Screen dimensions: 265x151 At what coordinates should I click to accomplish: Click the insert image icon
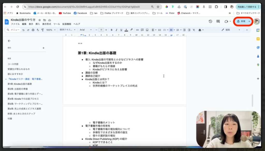pyautogui.click(x=147, y=30)
